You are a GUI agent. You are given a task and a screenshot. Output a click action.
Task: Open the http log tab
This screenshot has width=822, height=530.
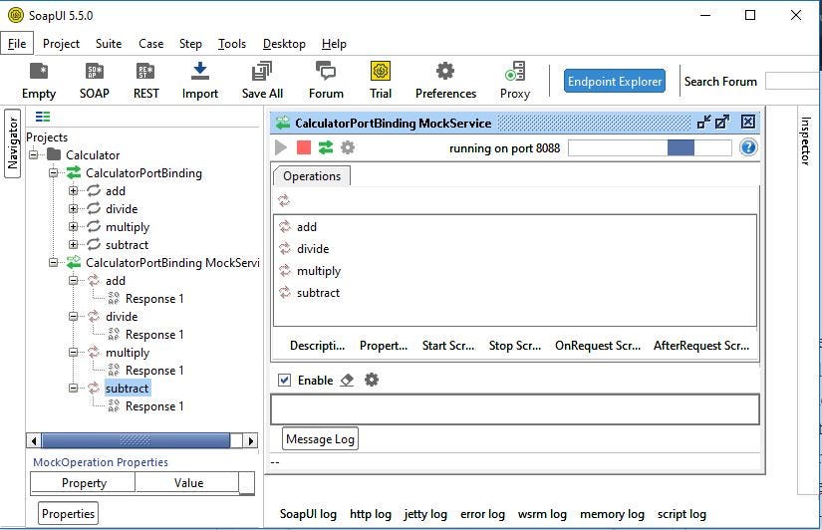click(x=371, y=514)
